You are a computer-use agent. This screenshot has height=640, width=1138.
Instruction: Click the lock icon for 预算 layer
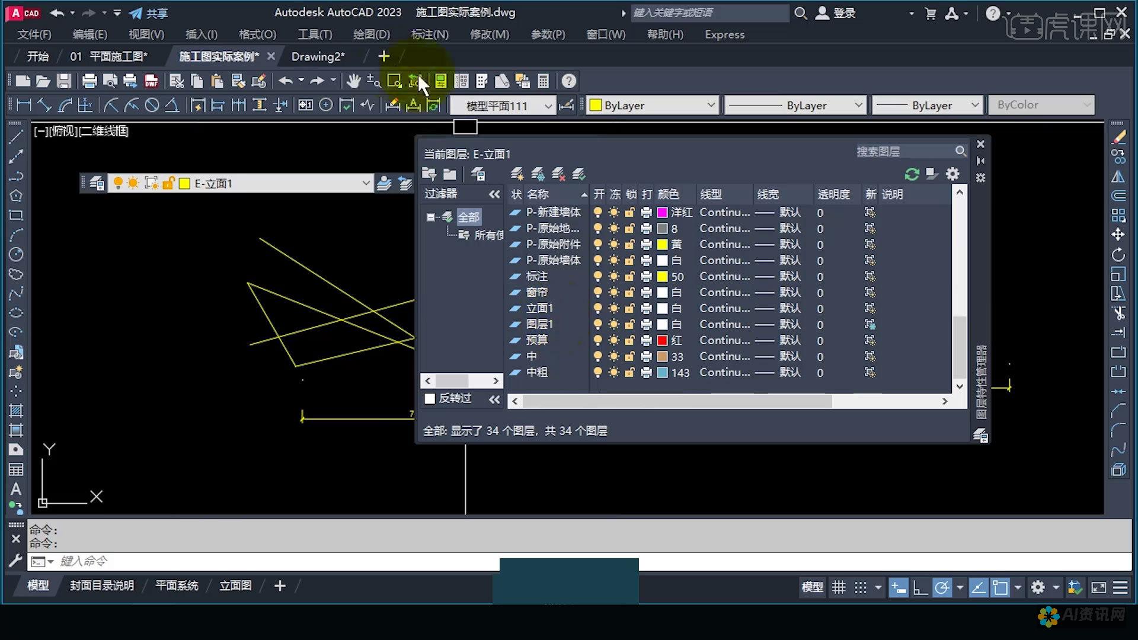[630, 340]
